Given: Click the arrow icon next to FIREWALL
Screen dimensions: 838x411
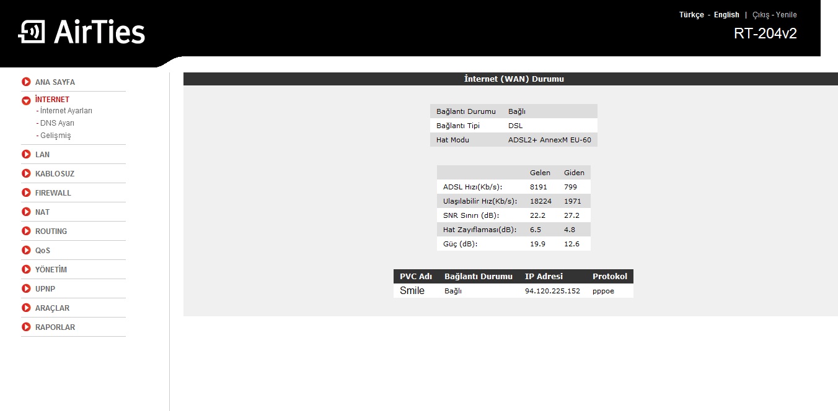Looking at the screenshot, I should (26, 193).
